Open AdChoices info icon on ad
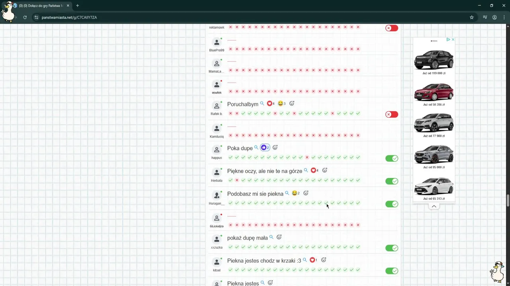This screenshot has height=286, width=510. tap(448, 40)
